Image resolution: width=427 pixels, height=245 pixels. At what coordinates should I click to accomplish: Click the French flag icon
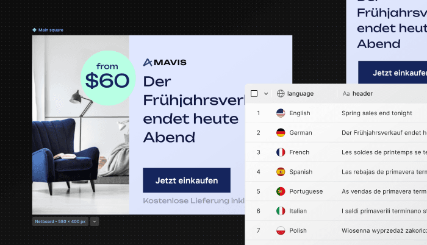click(x=281, y=152)
